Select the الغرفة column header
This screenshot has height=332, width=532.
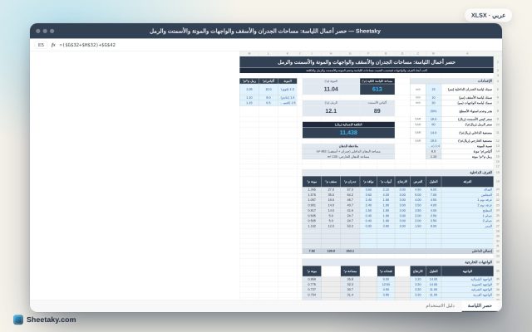[467, 181]
